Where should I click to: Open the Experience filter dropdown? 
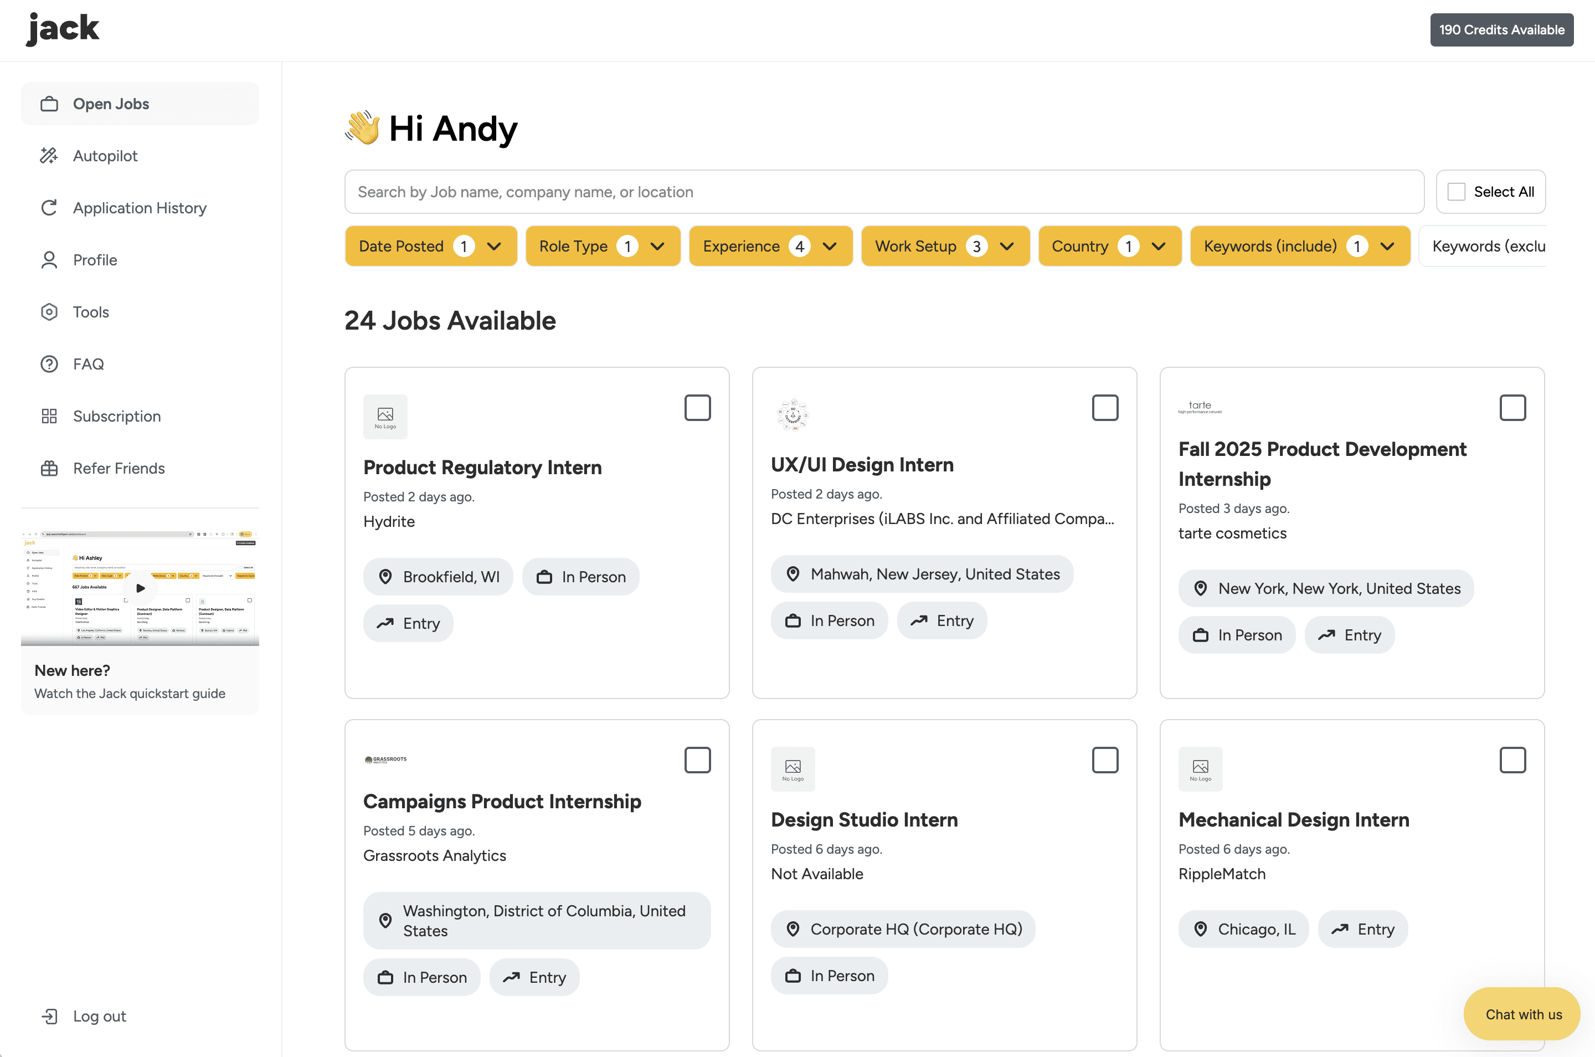pos(770,246)
